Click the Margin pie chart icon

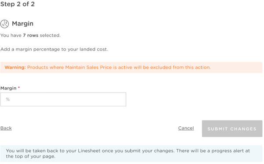[x=4, y=24]
